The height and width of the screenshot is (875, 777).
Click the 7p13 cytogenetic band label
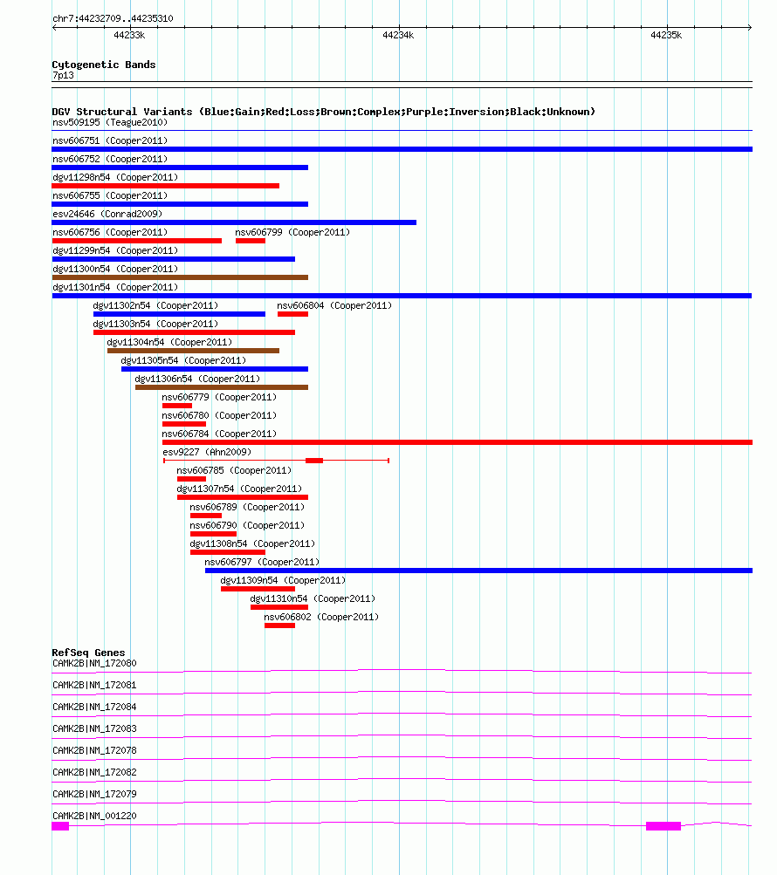click(63, 75)
